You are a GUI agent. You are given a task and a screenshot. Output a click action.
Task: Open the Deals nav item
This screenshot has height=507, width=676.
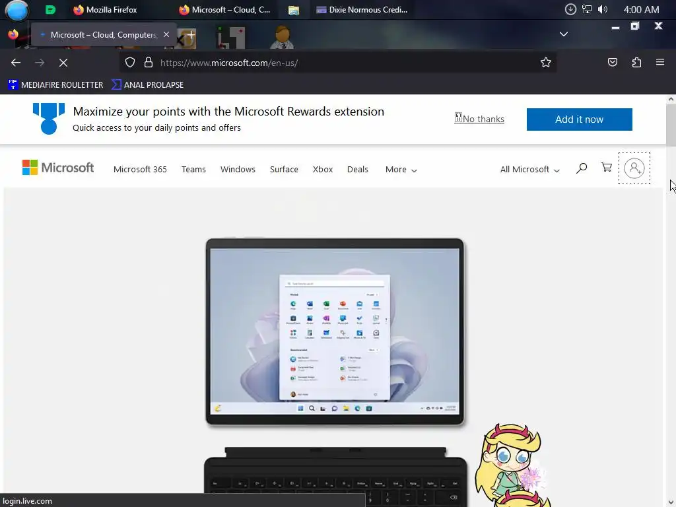coord(358,170)
